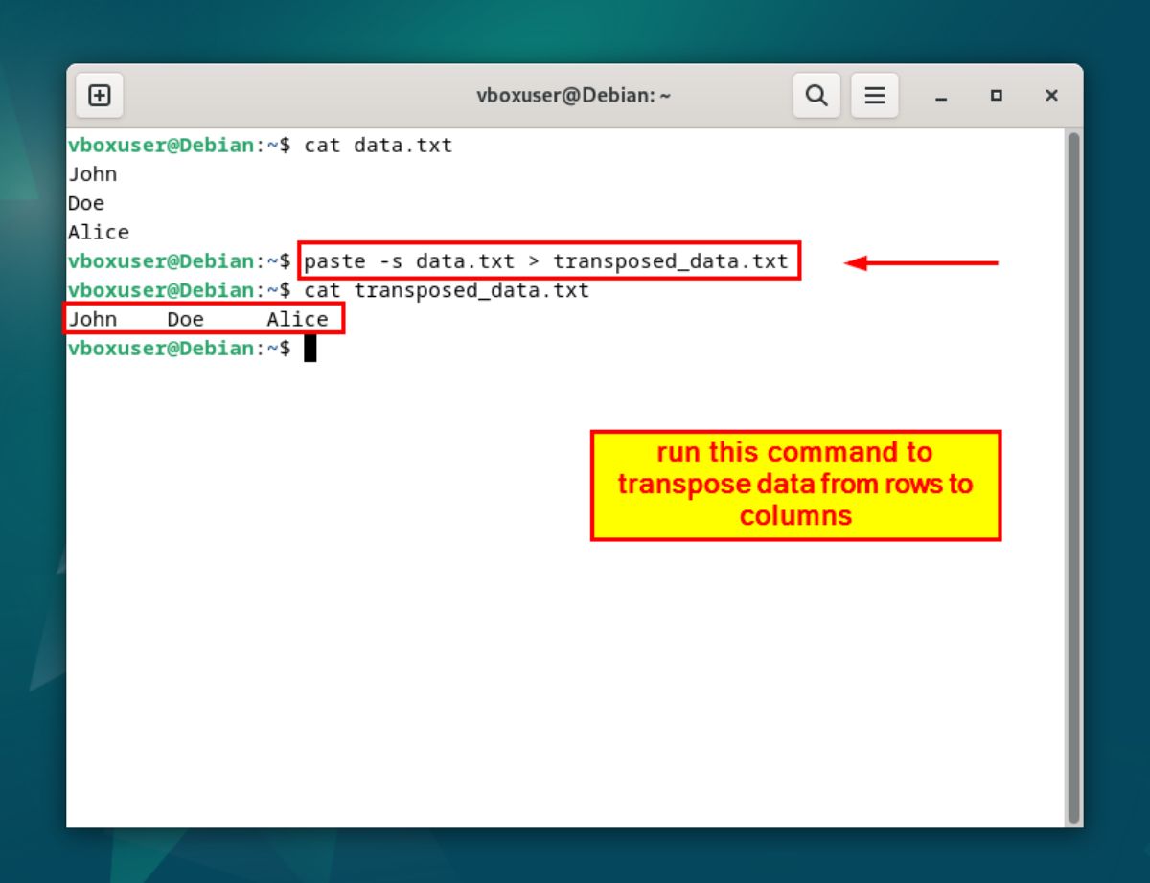Click the vboxuser@Debian window title

click(573, 96)
